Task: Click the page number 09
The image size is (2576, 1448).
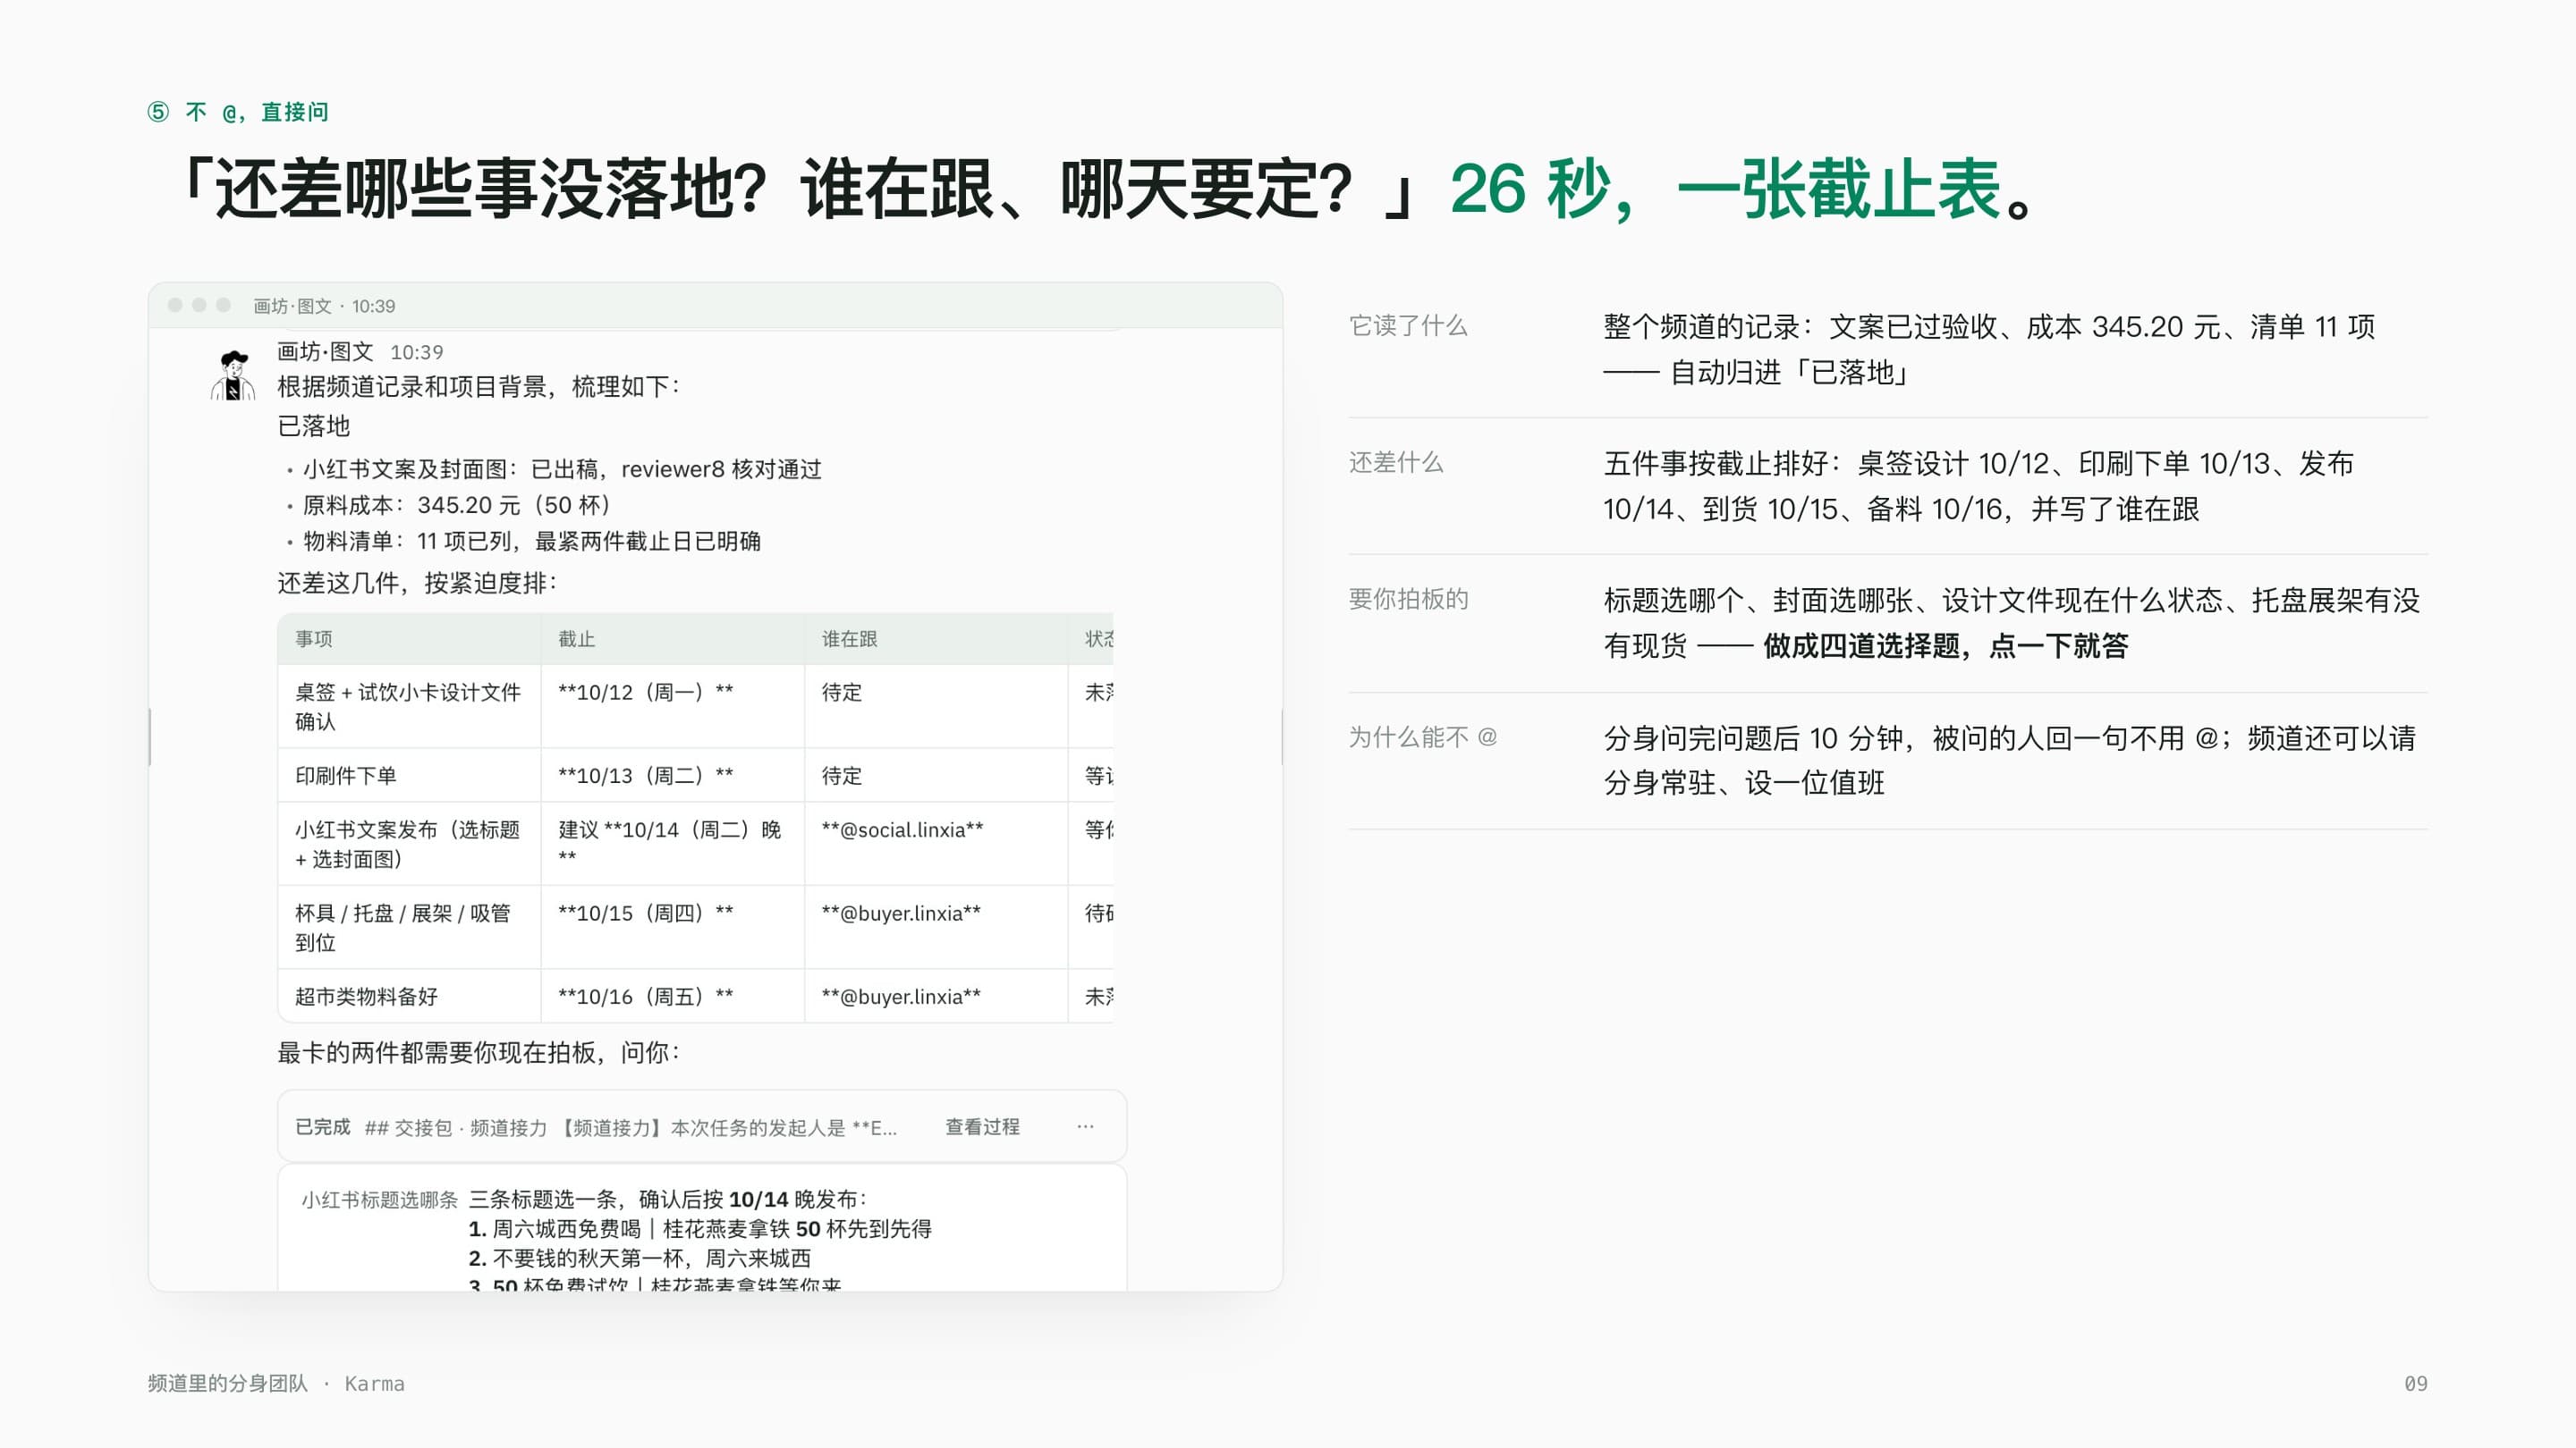Action: point(2415,1383)
